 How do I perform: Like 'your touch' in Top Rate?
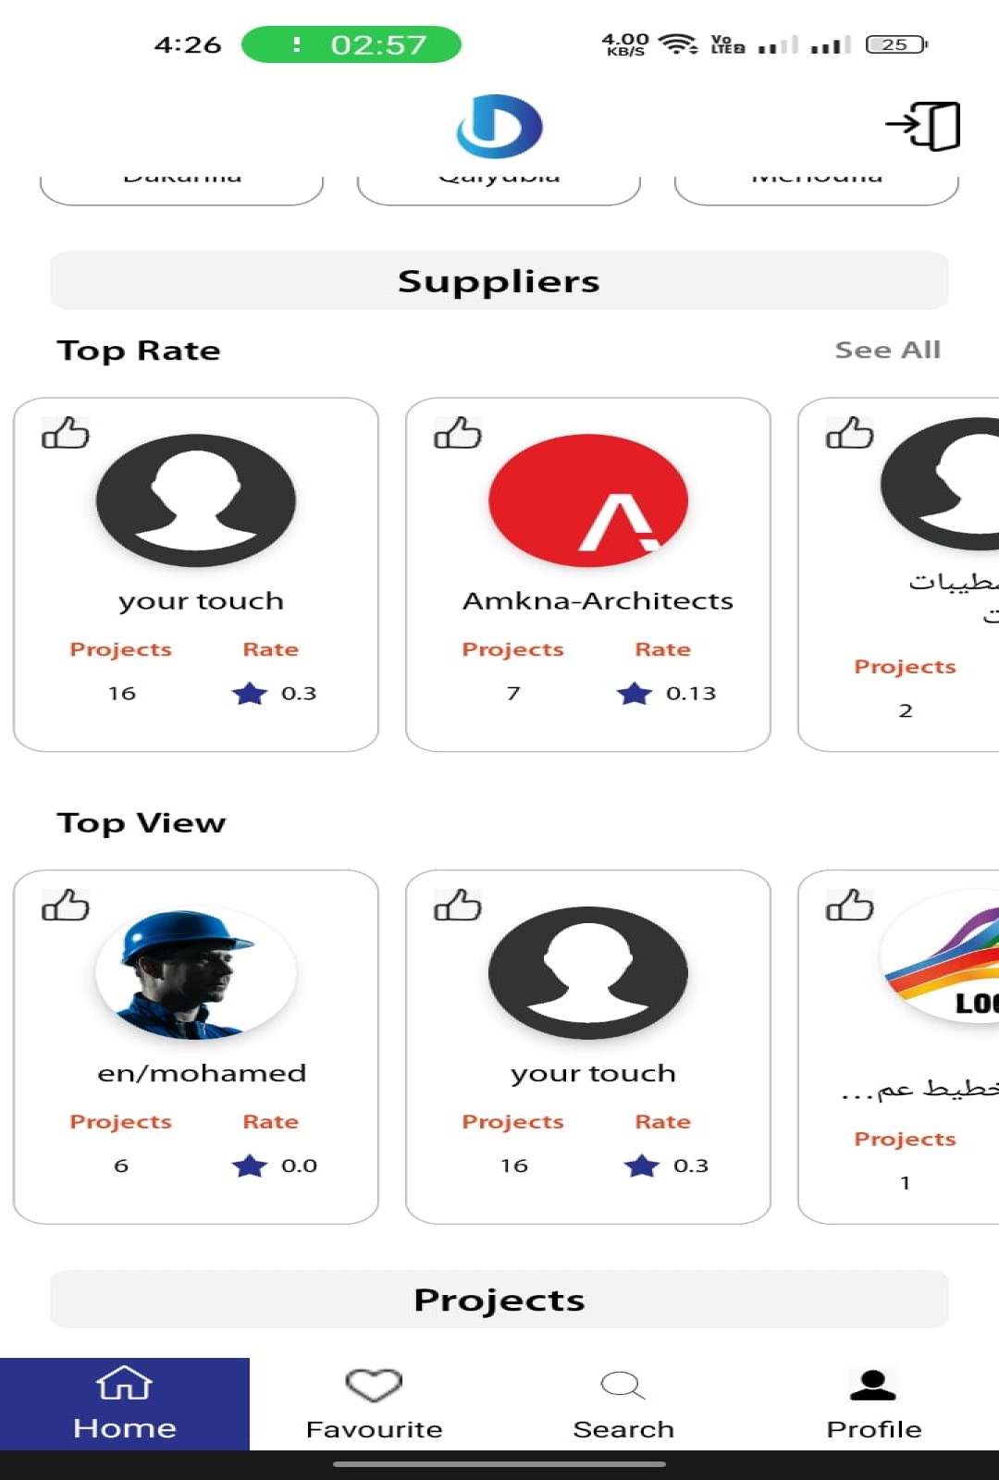(x=66, y=432)
